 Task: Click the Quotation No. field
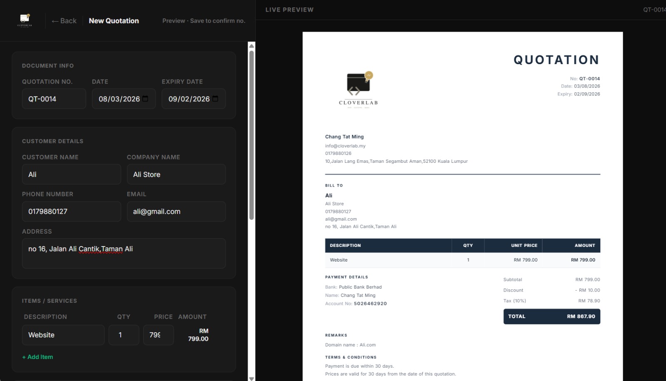point(54,99)
